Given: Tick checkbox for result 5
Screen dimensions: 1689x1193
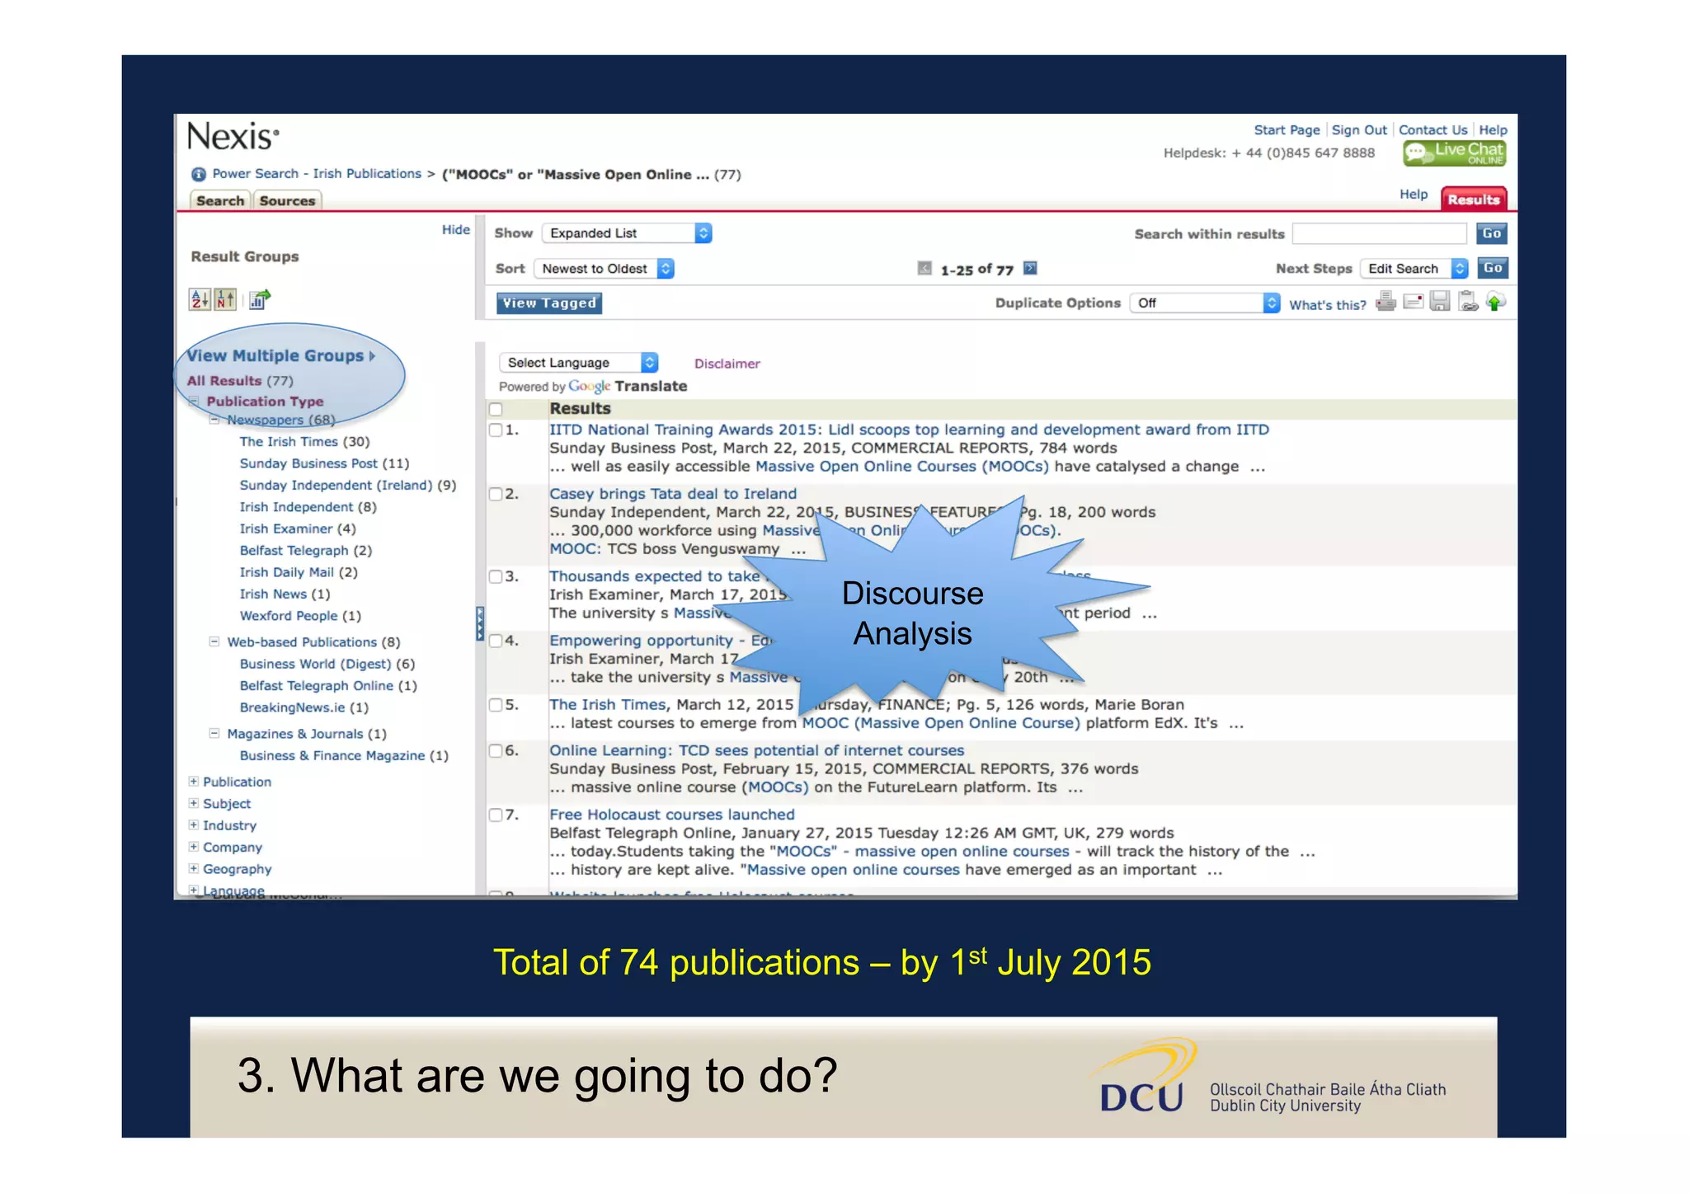Looking at the screenshot, I should (x=496, y=706).
